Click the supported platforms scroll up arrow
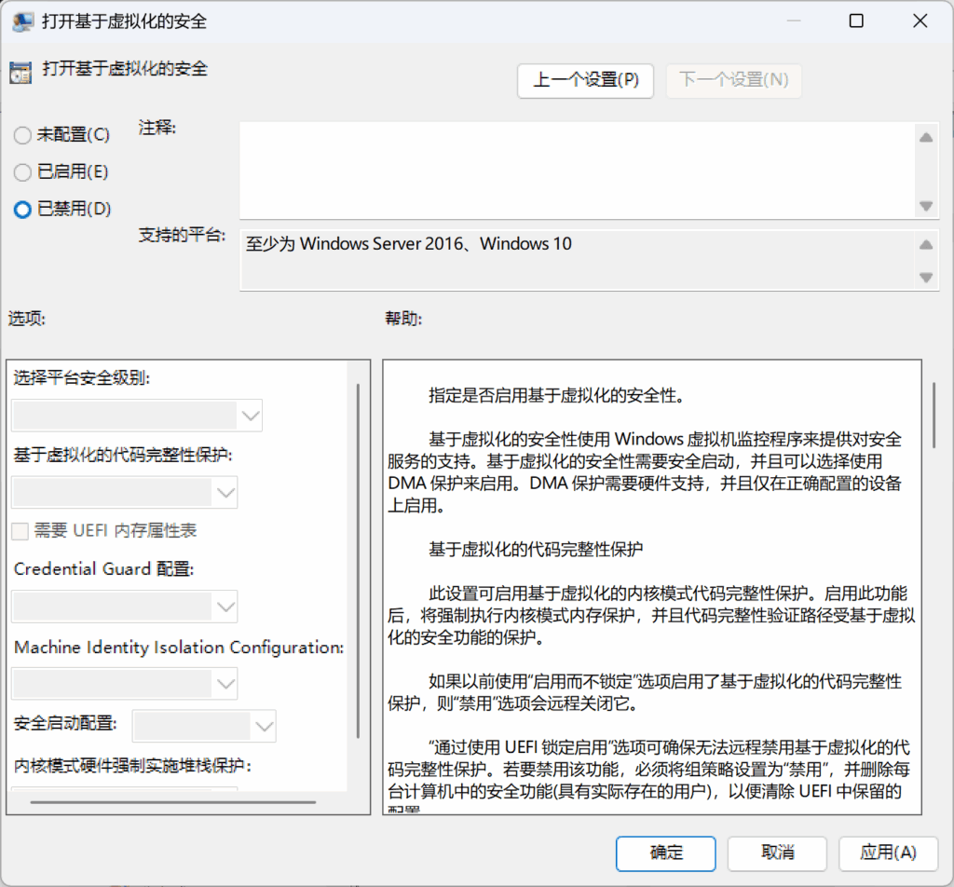 [925, 245]
